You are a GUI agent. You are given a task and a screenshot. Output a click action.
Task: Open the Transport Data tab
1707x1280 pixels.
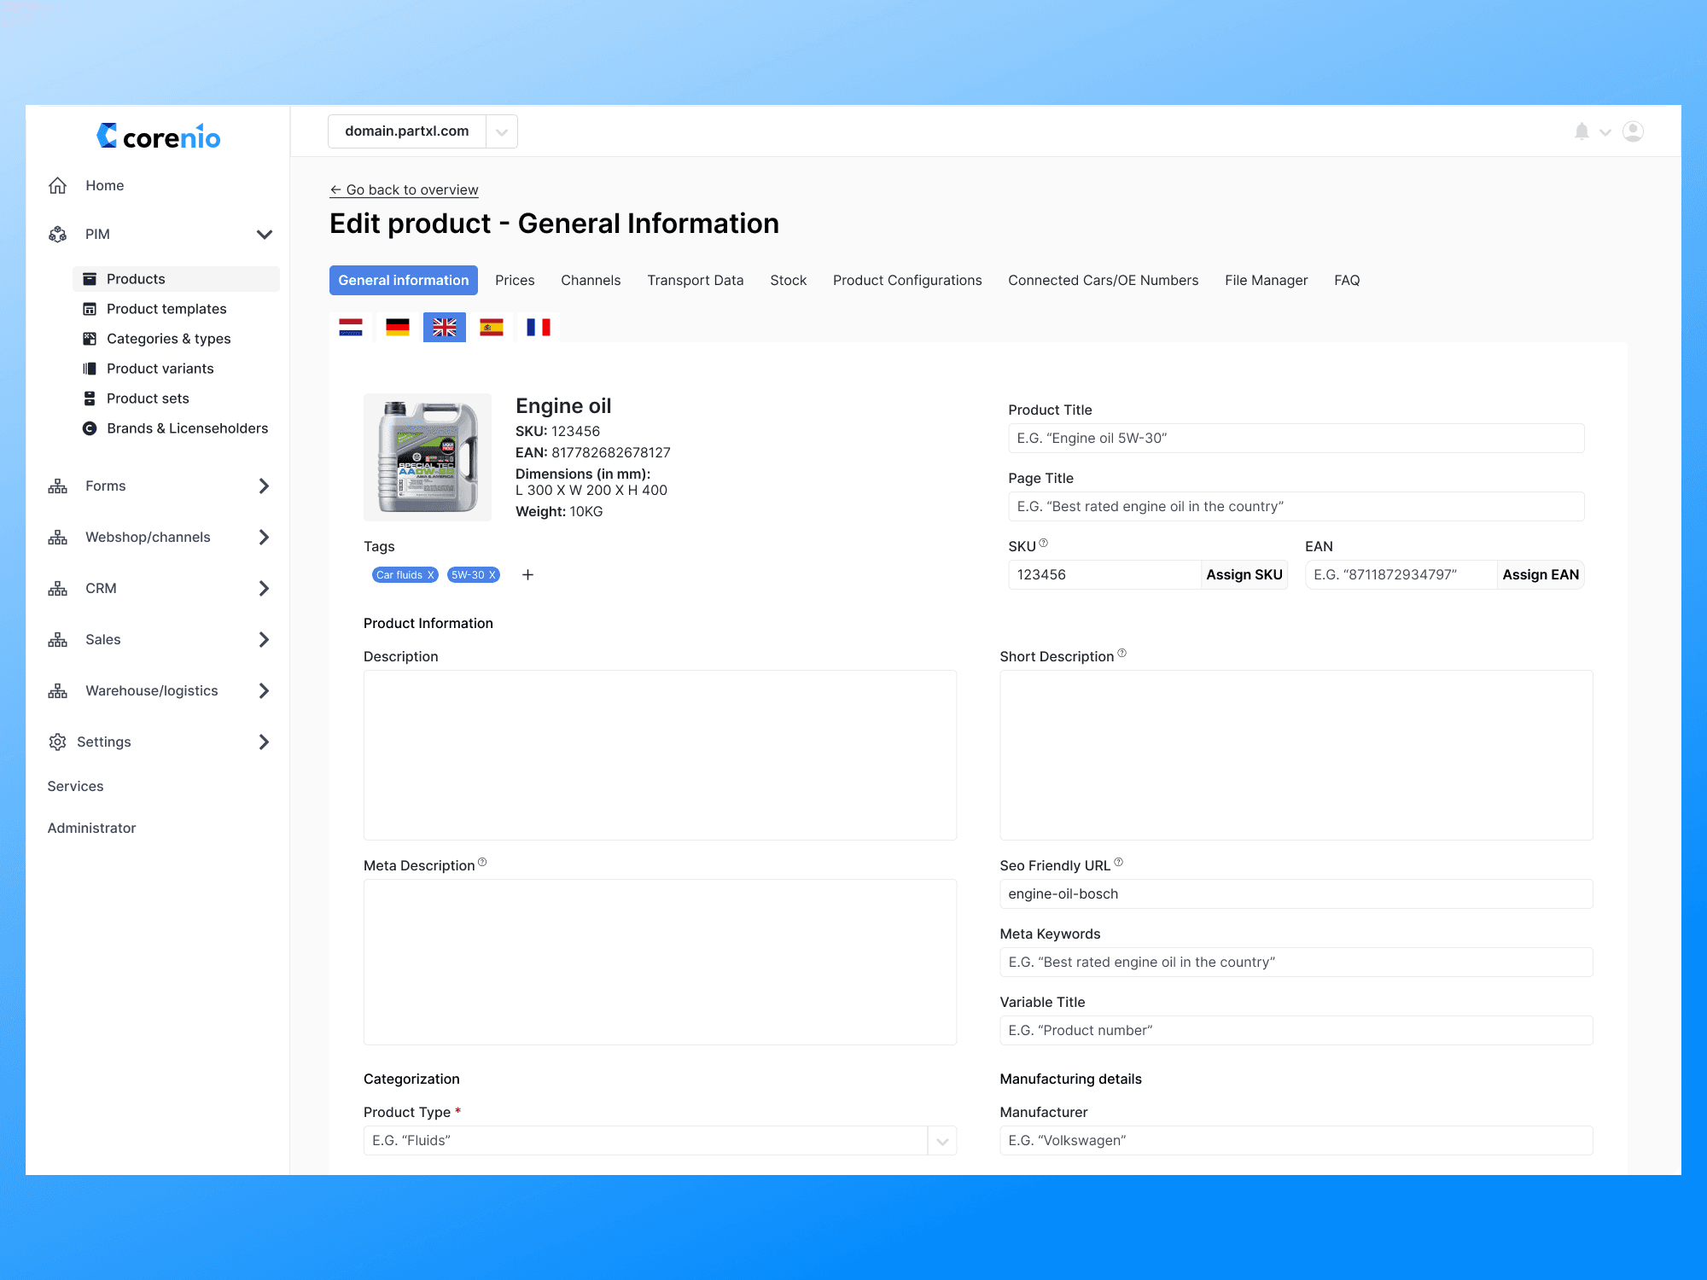(x=695, y=280)
